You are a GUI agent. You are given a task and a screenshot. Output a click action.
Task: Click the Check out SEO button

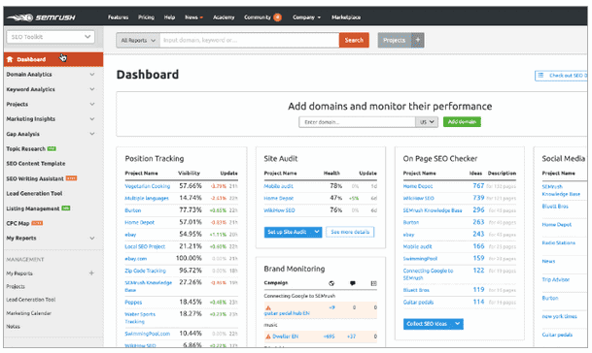562,76
